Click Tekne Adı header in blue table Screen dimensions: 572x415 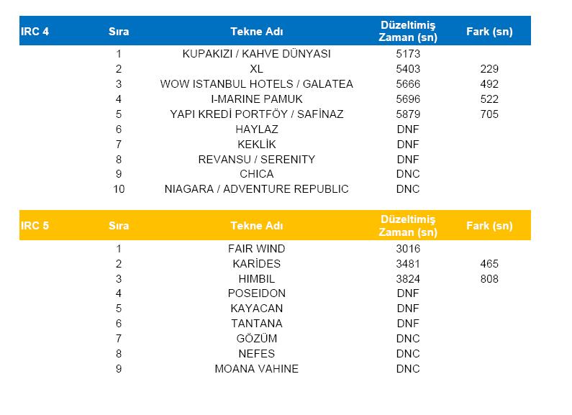coord(256,32)
